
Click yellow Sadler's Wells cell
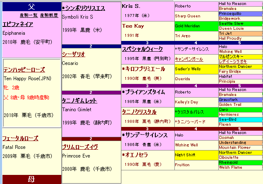point(196,69)
